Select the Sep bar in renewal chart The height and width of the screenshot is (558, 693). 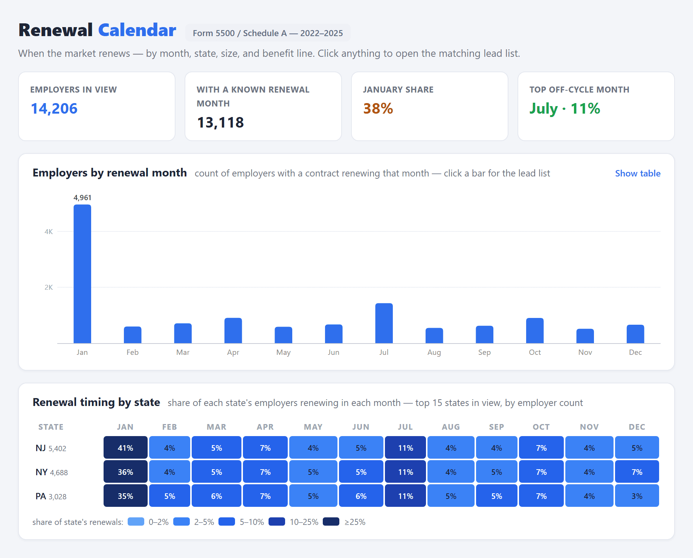coord(484,334)
